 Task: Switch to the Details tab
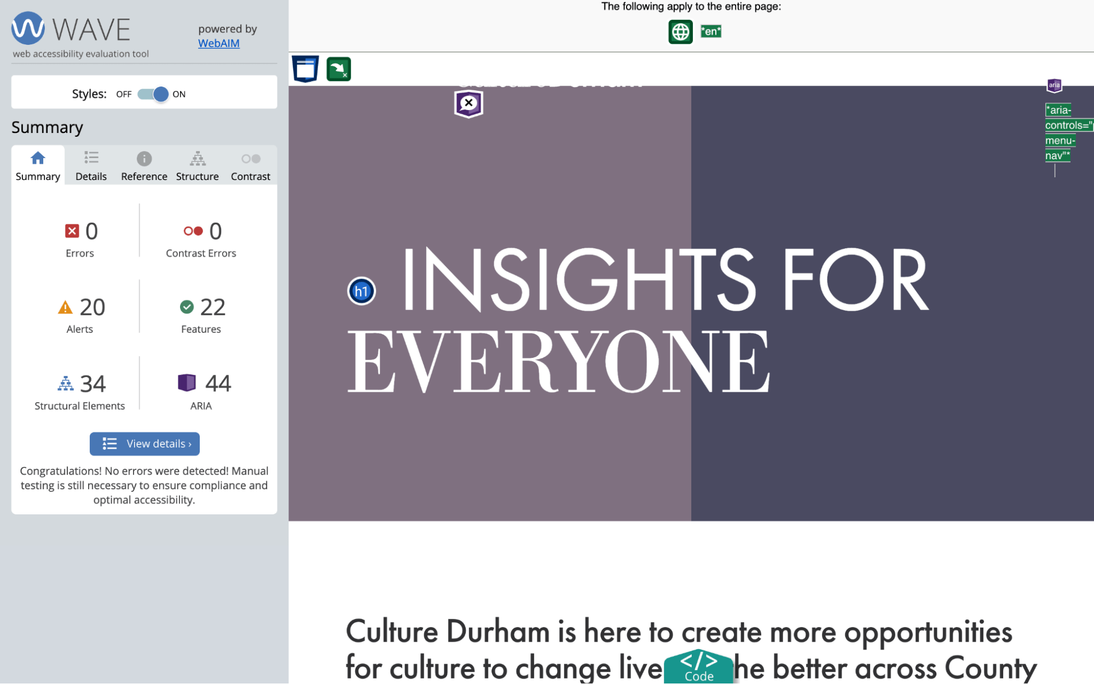pos(91,166)
